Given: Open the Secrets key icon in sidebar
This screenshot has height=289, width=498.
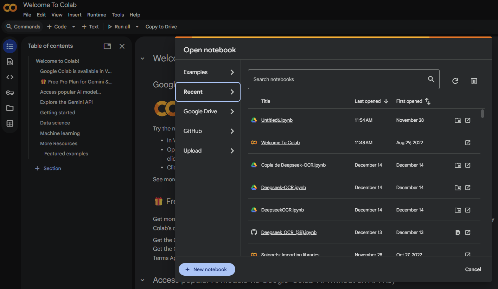Looking at the screenshot, I should pos(10,93).
